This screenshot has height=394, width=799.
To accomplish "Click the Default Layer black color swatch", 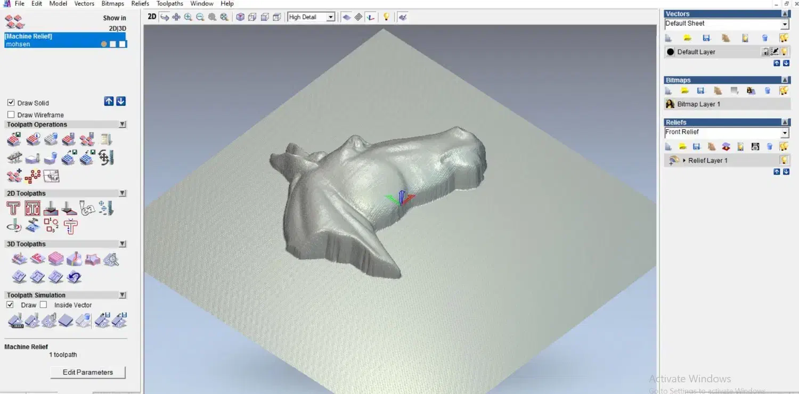I will 671,52.
